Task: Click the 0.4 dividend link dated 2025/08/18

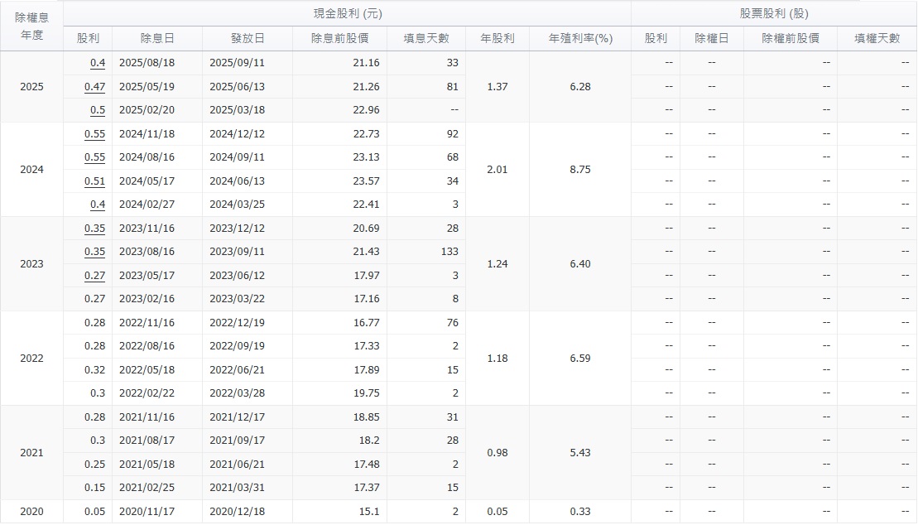Action: point(97,63)
